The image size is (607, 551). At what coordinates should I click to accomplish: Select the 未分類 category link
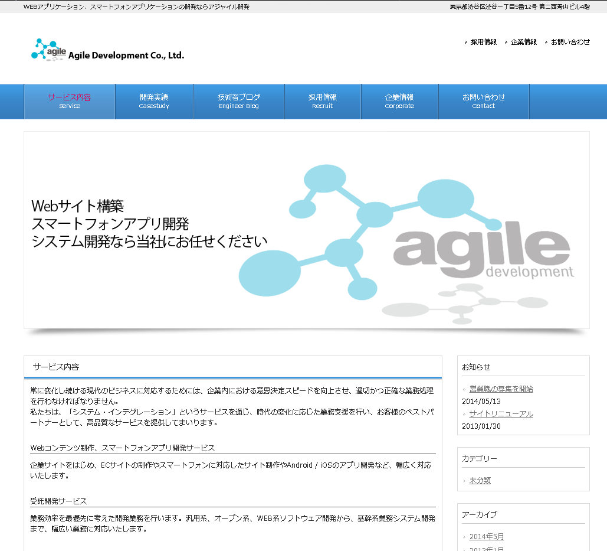480,481
